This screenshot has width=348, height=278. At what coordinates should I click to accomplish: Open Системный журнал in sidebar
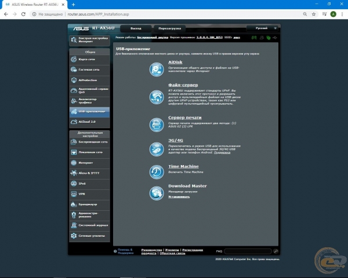pyautogui.click(x=89, y=225)
